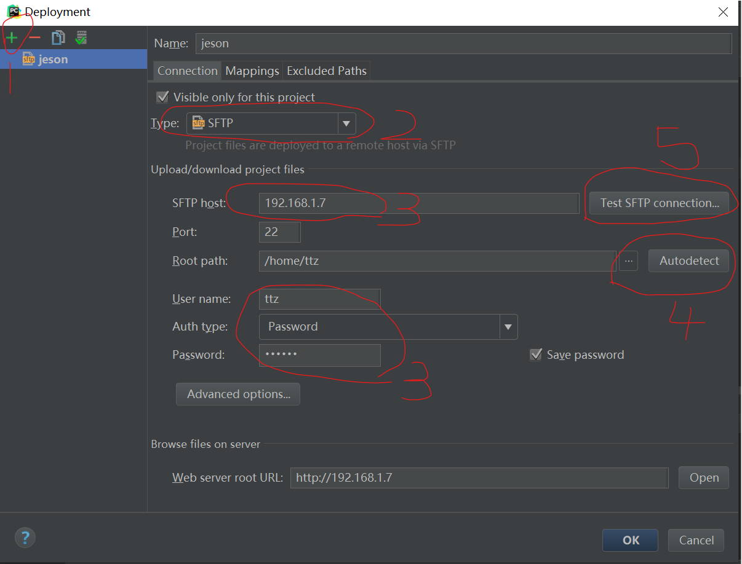Image resolution: width=742 pixels, height=564 pixels.
Task: Confirm with the OK button
Action: [631, 540]
